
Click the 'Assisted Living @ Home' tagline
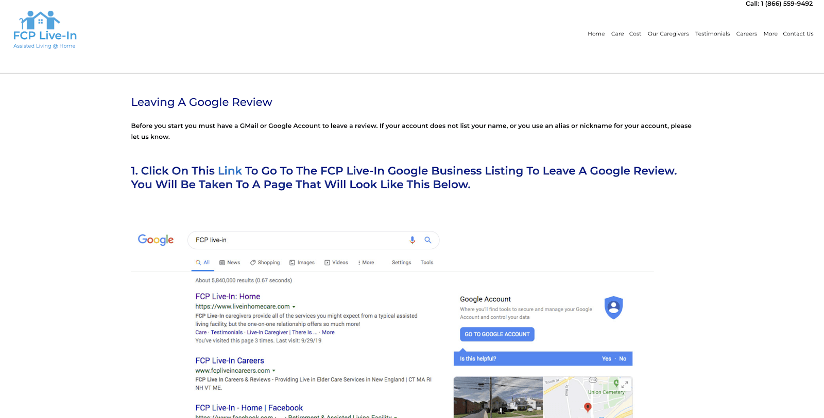[x=44, y=46]
